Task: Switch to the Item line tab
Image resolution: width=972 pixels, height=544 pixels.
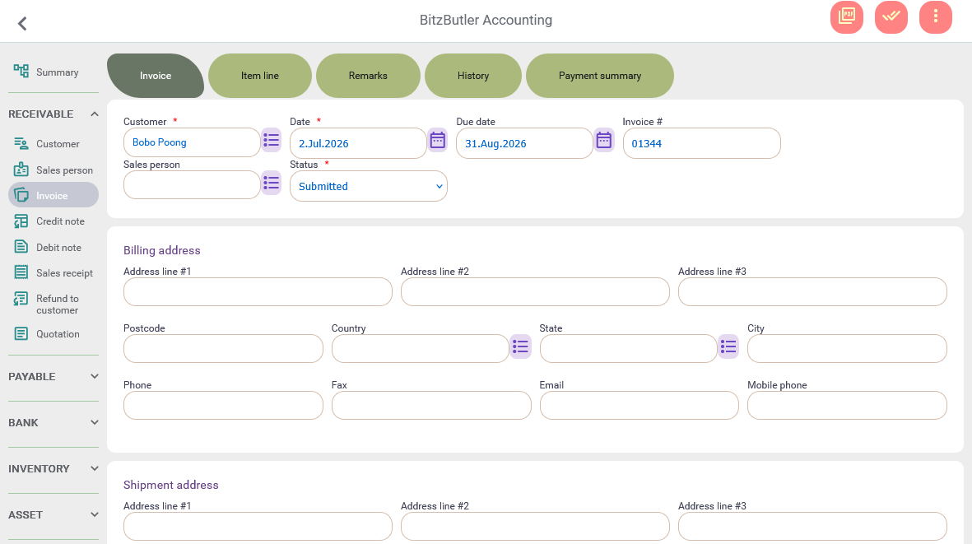Action: point(260,76)
